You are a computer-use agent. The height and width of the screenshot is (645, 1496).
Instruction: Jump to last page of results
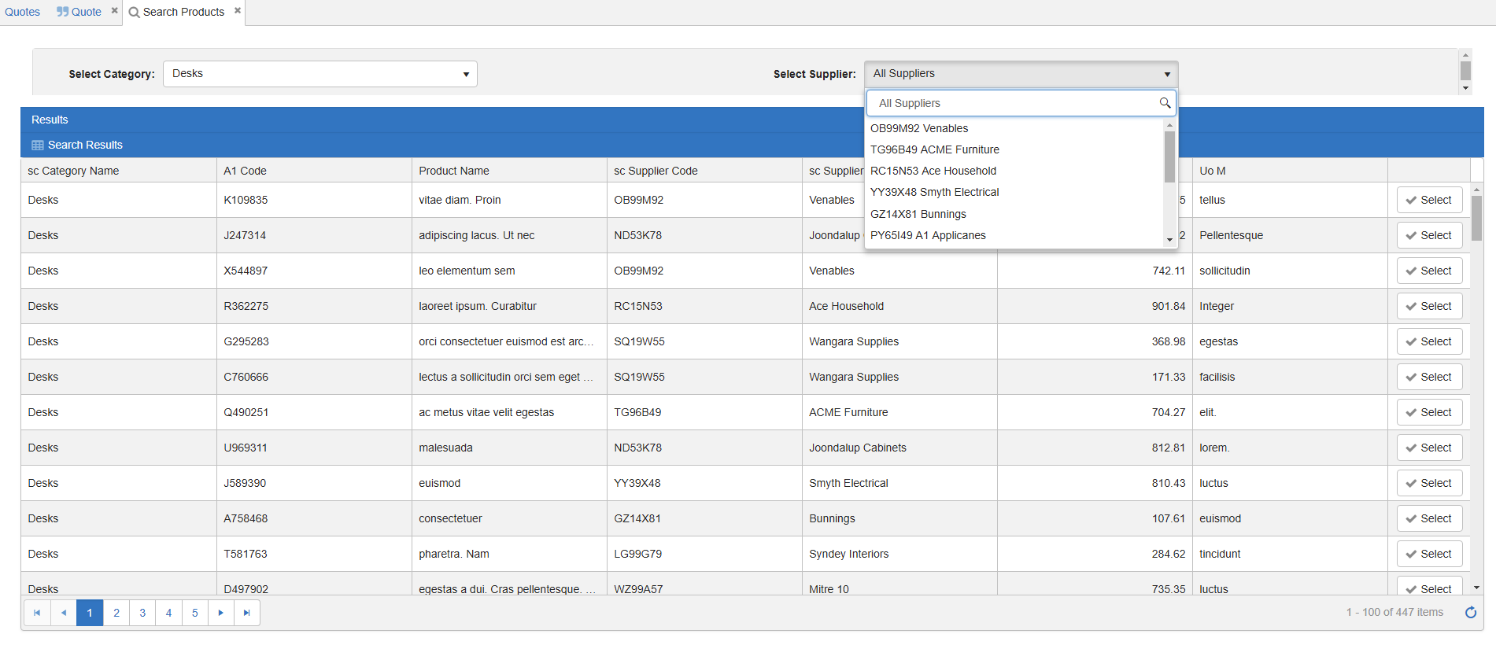coord(247,613)
